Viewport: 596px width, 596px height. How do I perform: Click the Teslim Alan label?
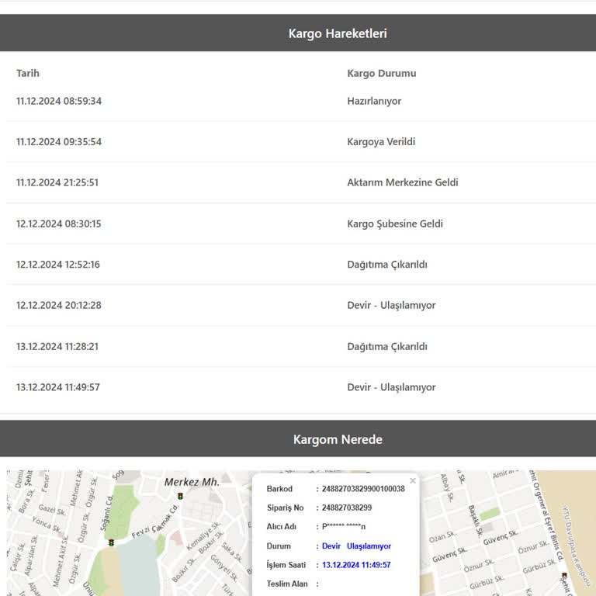287,584
